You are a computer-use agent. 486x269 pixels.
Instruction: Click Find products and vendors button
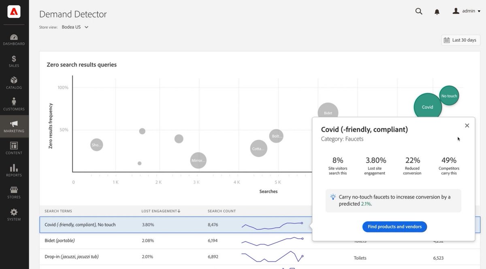click(394, 226)
